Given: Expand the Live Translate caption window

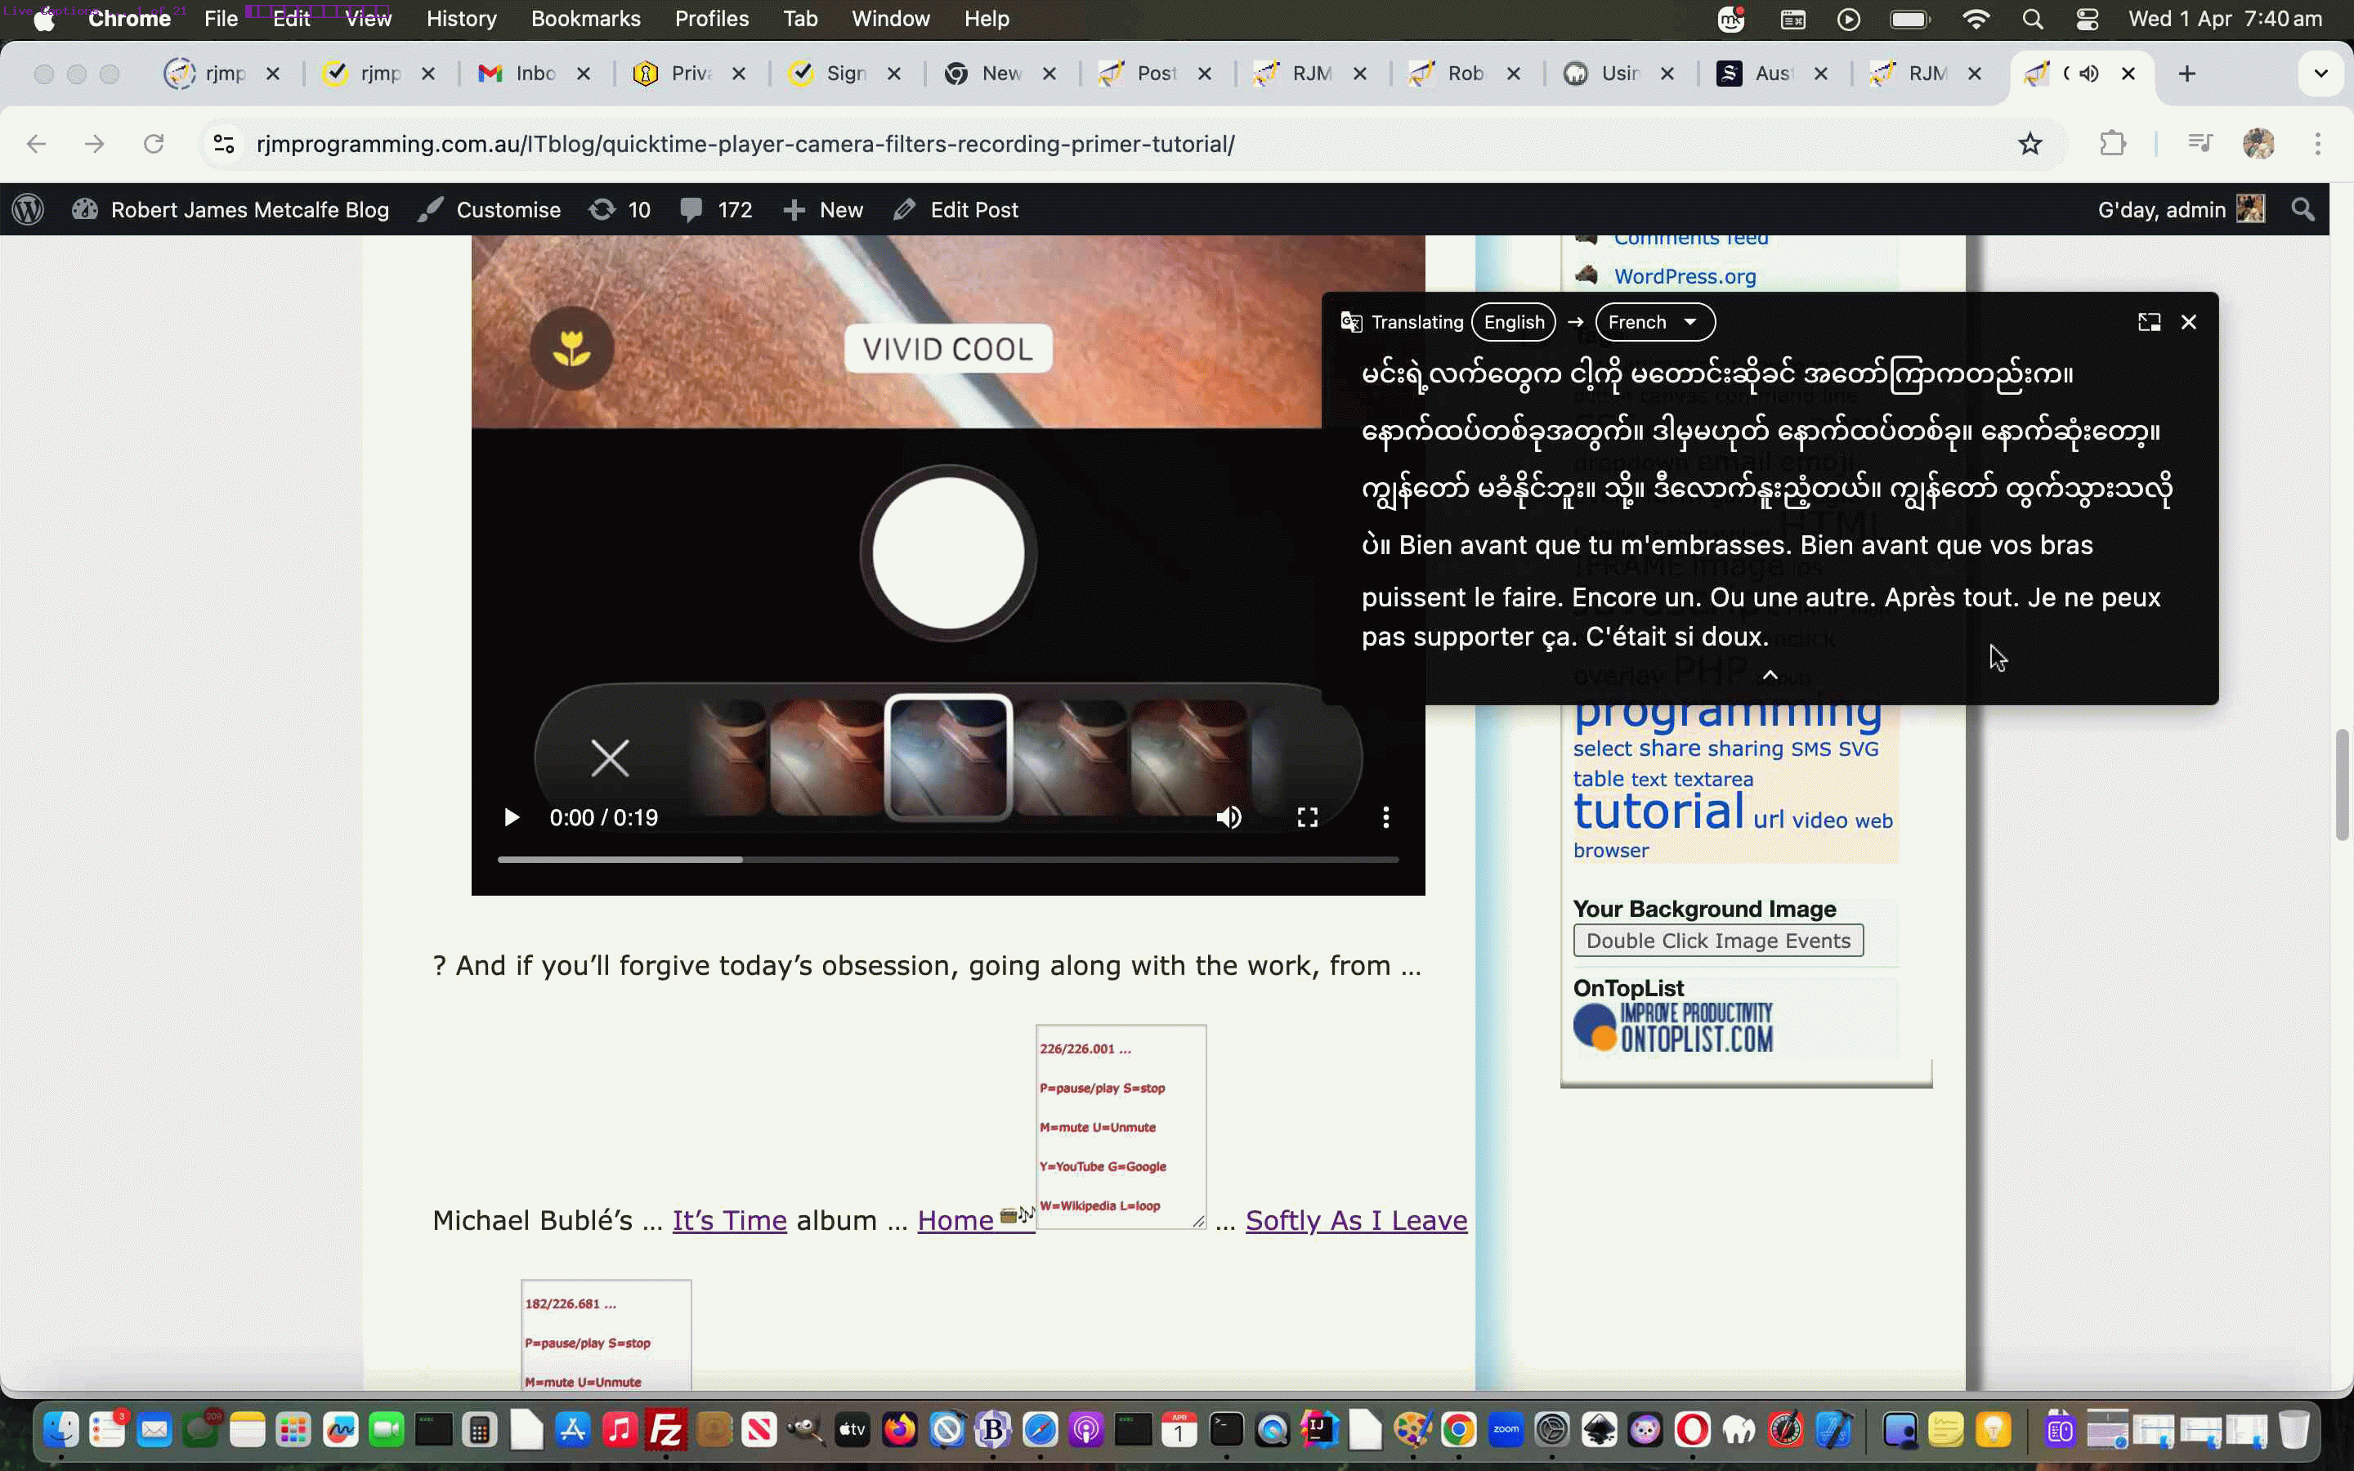Looking at the screenshot, I should pyautogui.click(x=2149, y=322).
